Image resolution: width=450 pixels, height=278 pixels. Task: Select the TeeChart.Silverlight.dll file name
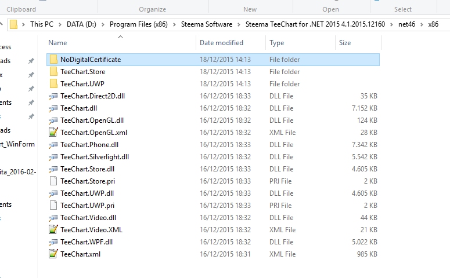tap(95, 157)
